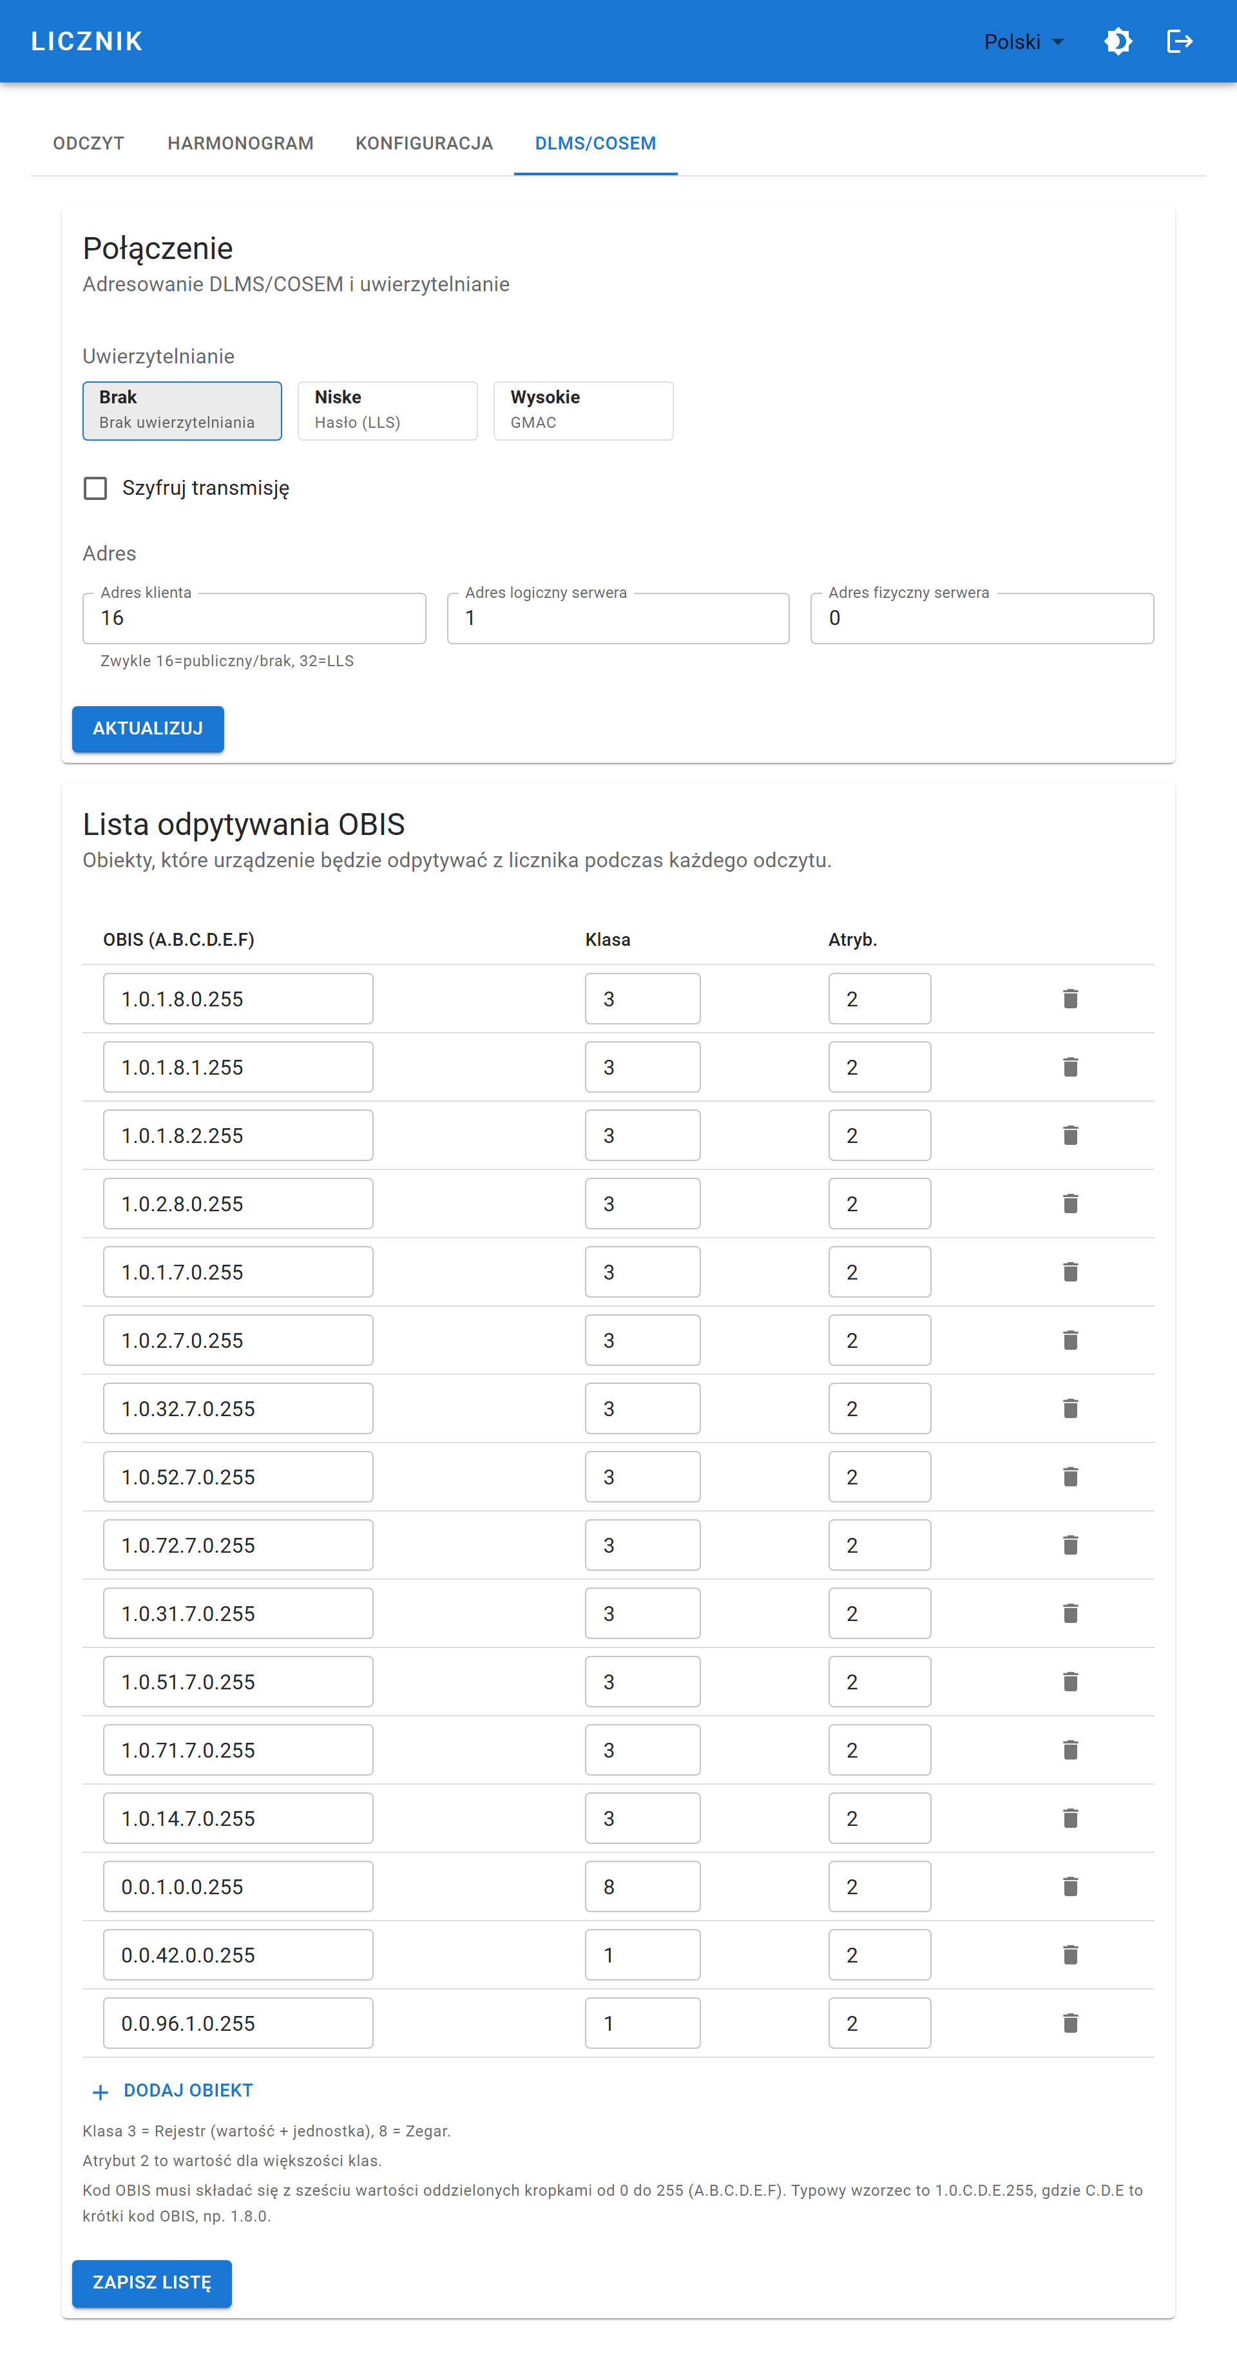Switch to the ODCZYT tab
Screen dimensions: 1237x2380
[x=89, y=143]
